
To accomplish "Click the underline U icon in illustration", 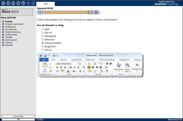I will [x=65, y=68].
